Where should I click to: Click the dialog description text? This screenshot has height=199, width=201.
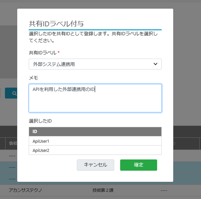coord(93,37)
